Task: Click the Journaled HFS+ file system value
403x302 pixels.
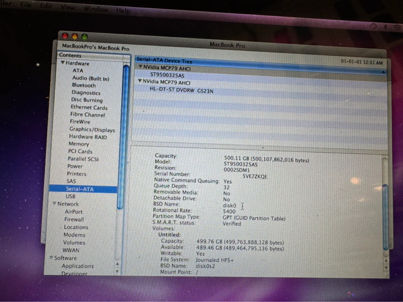Action: pyautogui.click(x=215, y=260)
